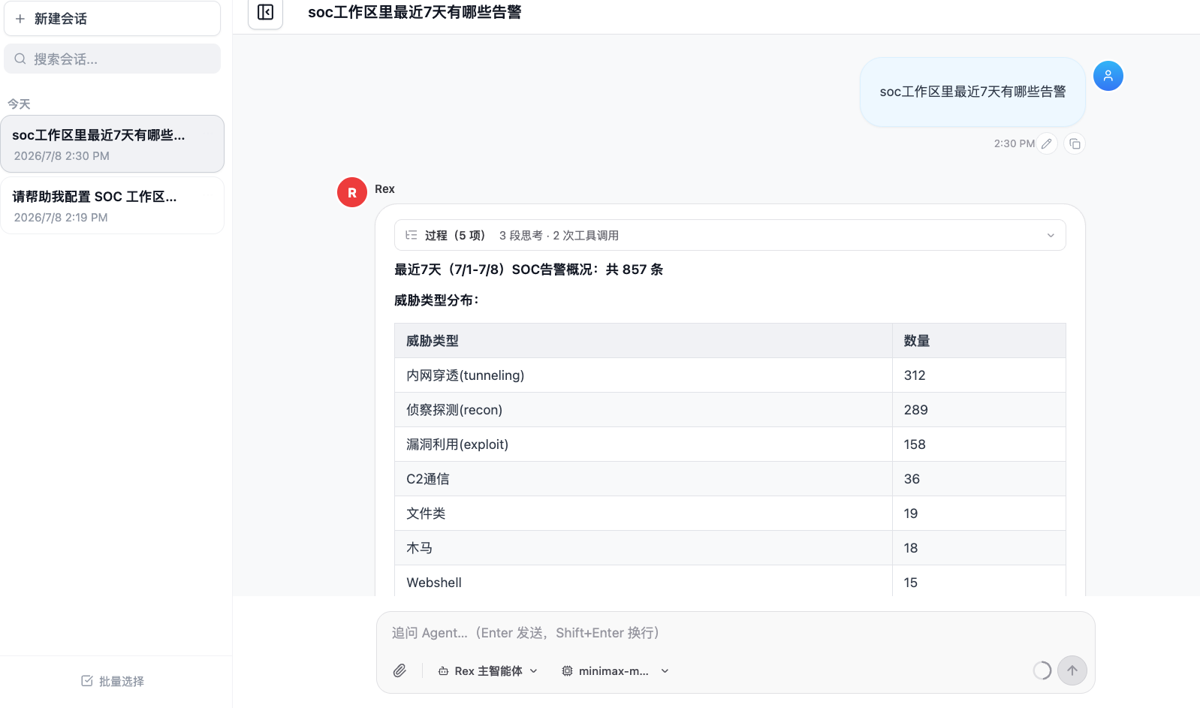Select the 木马 cell
Image resolution: width=1200 pixels, height=708 pixels.
(643, 548)
